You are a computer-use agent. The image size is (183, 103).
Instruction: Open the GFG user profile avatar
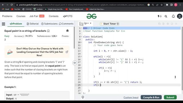[180, 16]
